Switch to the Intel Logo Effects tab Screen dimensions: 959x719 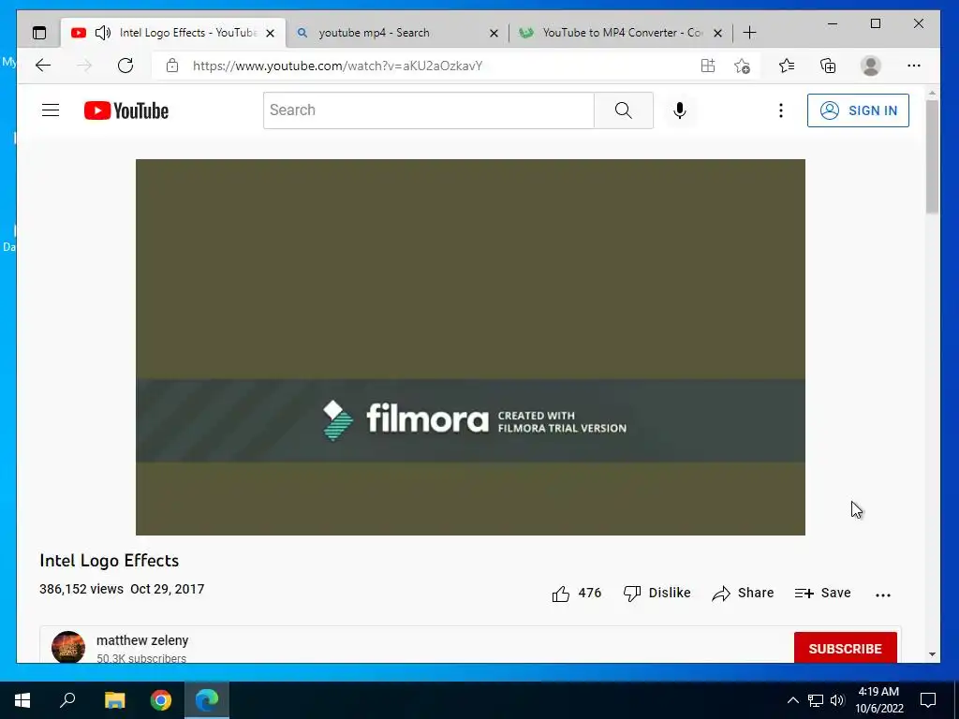[172, 33]
